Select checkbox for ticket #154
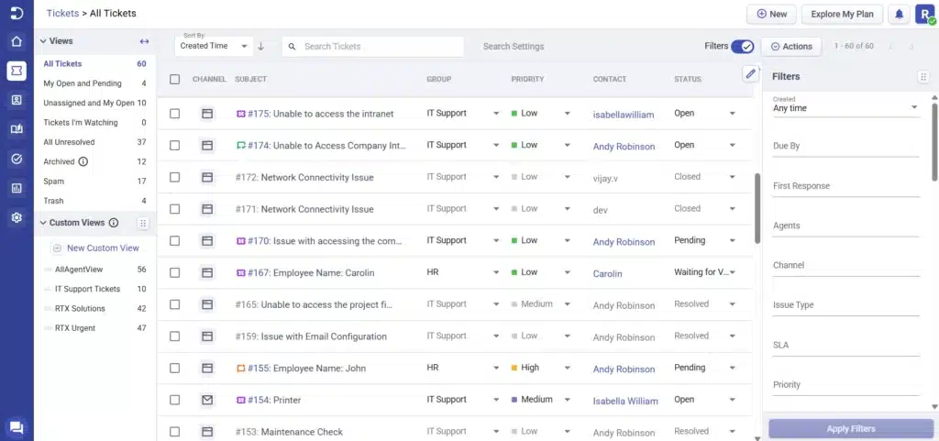939x441 pixels. pos(175,400)
